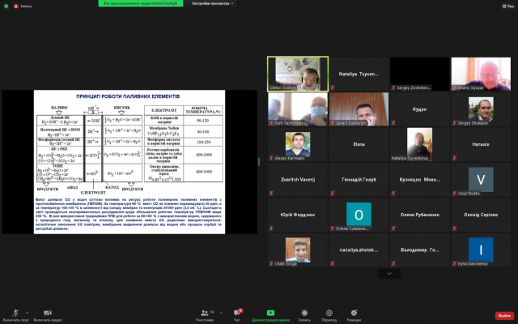The image size is (518, 324).
Task: Select Sergey Shukayev participant tile
Action: click(481, 109)
